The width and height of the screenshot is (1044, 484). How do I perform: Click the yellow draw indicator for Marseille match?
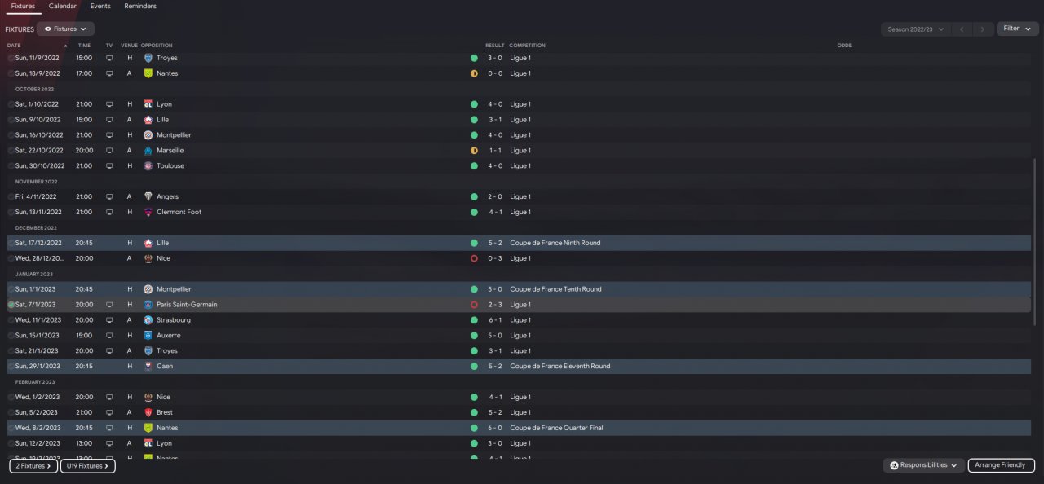click(474, 151)
